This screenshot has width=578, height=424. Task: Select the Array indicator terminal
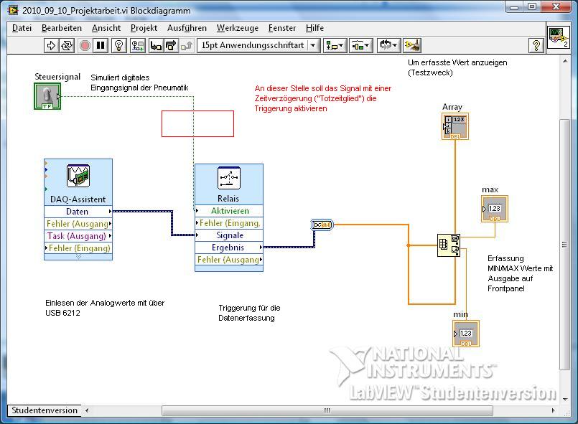(x=455, y=126)
